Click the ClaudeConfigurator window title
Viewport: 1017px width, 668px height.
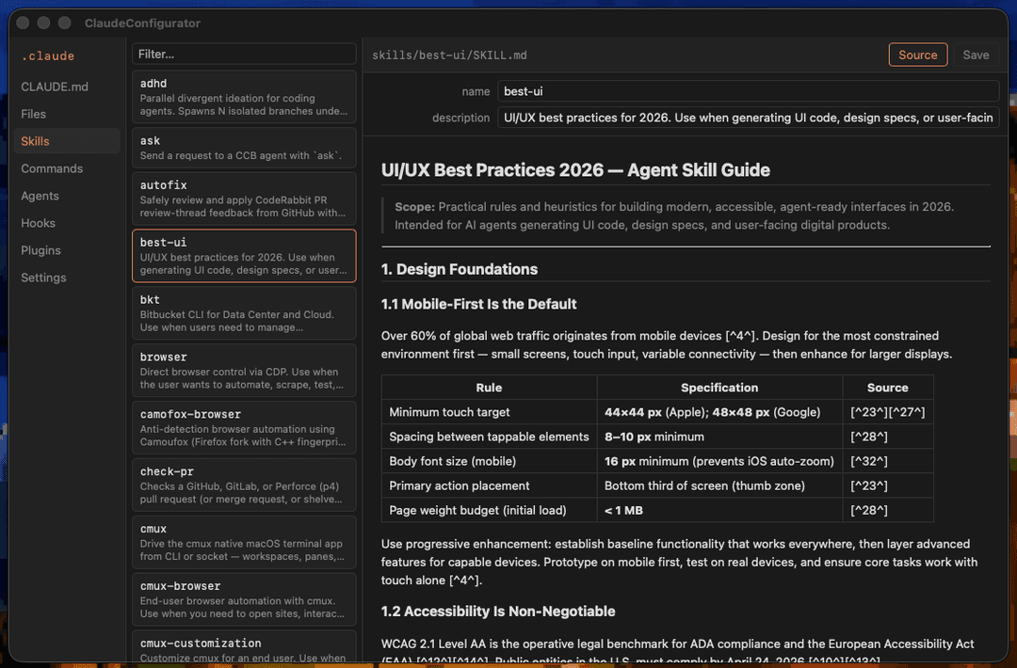[x=143, y=24]
